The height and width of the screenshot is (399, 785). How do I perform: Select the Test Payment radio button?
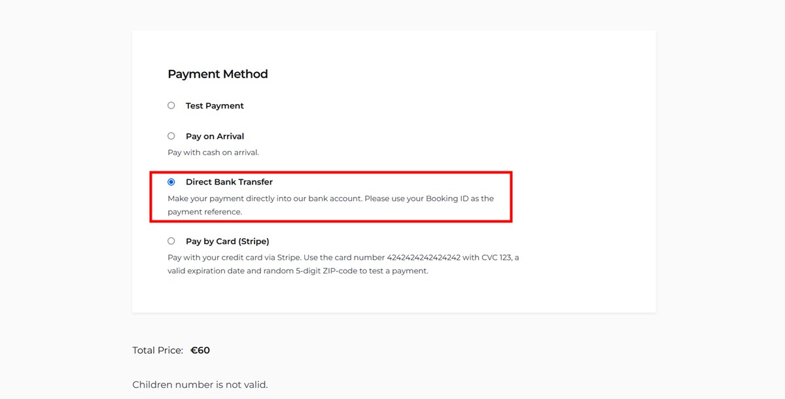(x=171, y=105)
